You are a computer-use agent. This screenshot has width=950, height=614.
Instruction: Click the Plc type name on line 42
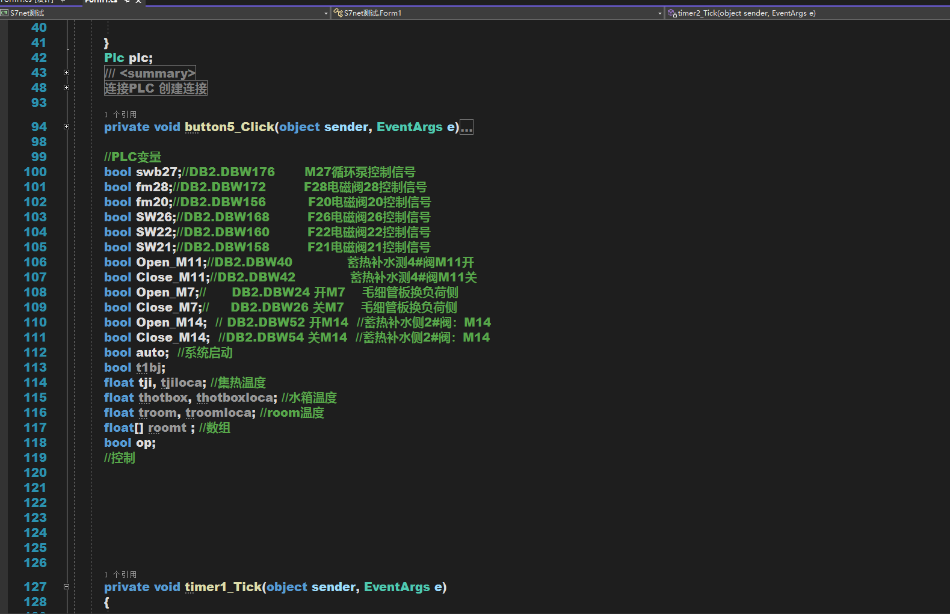[x=114, y=58]
